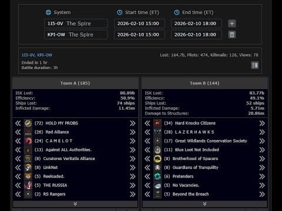
Task: Move L A Z E R H A W K S left
Action: pyautogui.click(x=147, y=132)
